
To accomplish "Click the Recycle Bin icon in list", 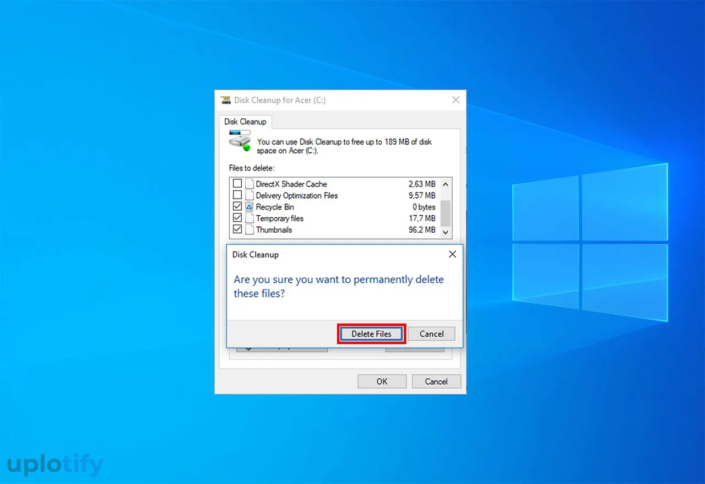I will (250, 207).
